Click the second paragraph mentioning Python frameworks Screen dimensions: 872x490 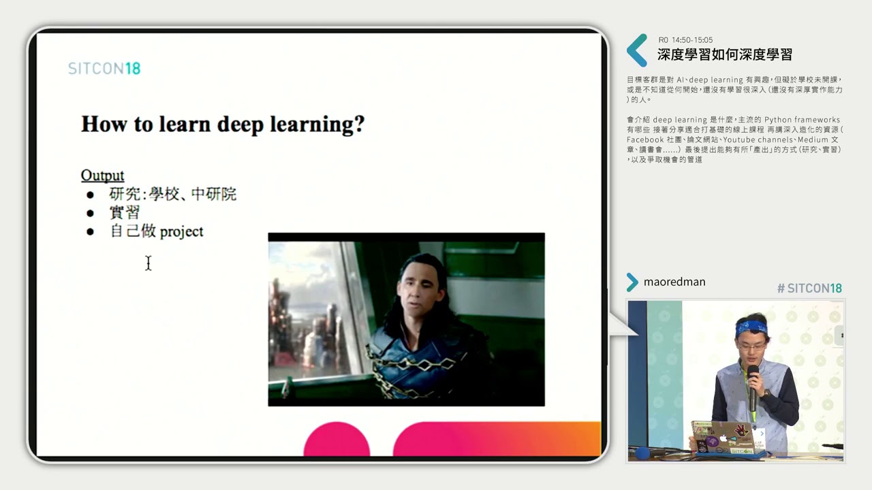[x=735, y=140]
